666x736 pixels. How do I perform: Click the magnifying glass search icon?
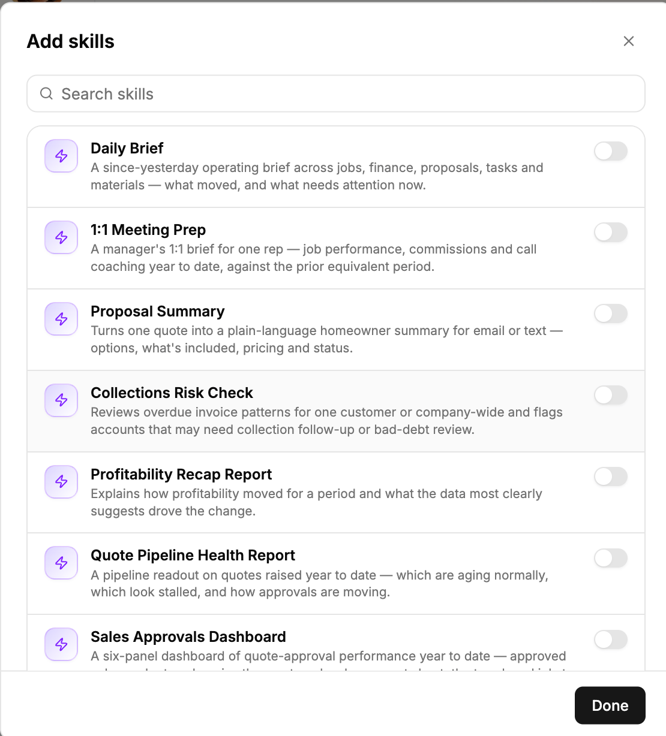46,93
